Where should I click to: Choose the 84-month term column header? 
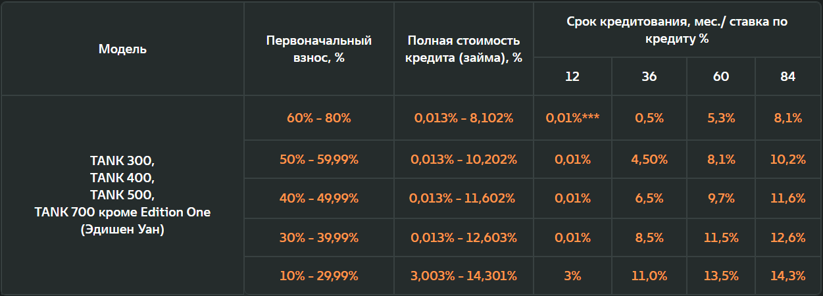[x=787, y=76]
